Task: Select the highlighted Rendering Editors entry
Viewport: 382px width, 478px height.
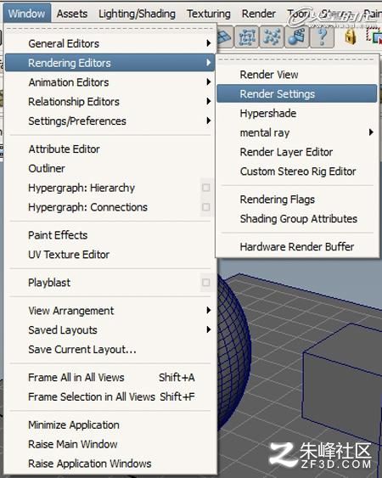Action: (110, 63)
